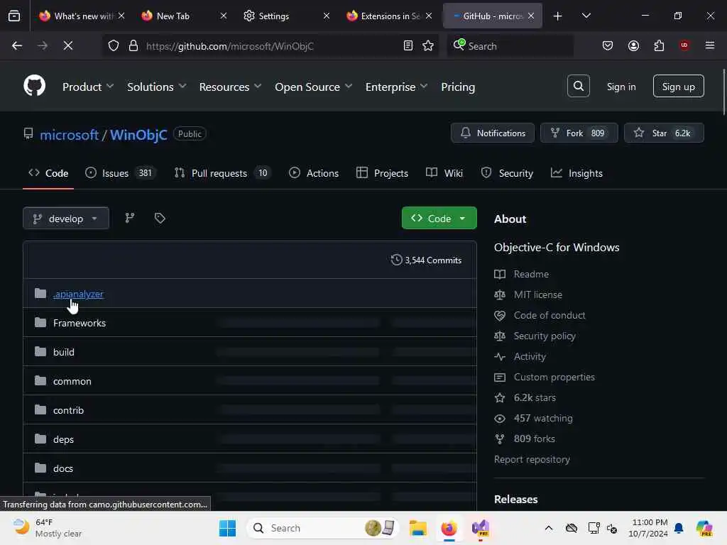This screenshot has height=545, width=727.
Task: Open the Security tab
Action: 507,173
